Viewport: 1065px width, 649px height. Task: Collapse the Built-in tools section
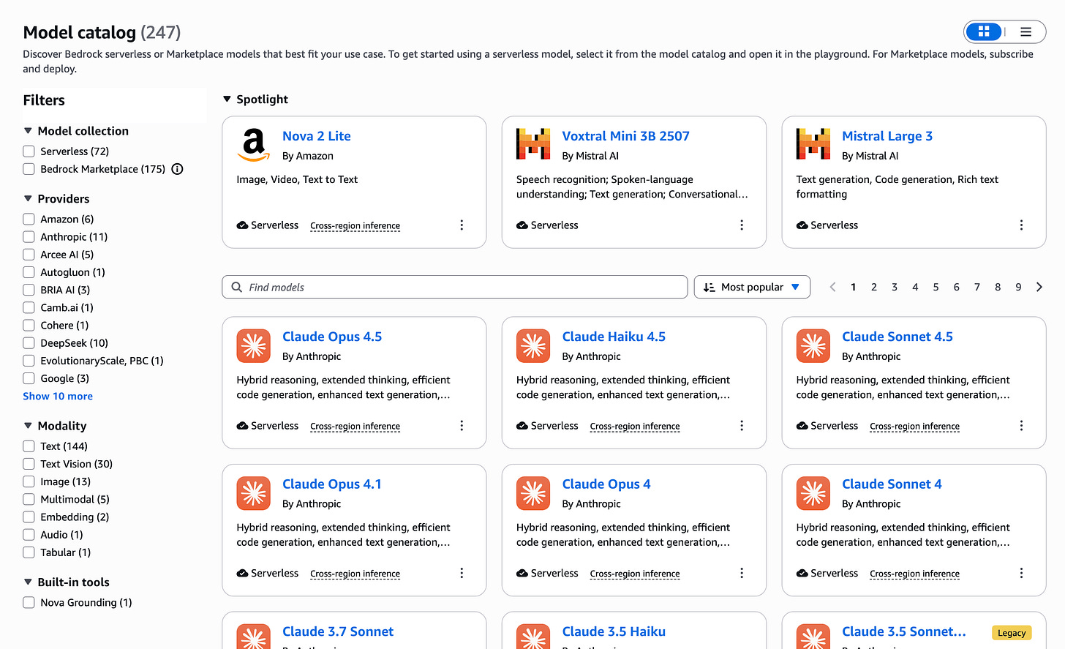[x=28, y=582]
